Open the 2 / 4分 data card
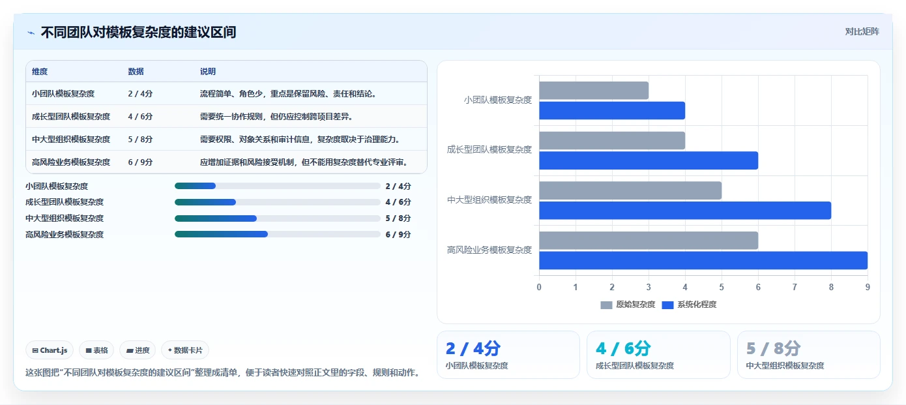This screenshot has height=405, width=906. (508, 355)
